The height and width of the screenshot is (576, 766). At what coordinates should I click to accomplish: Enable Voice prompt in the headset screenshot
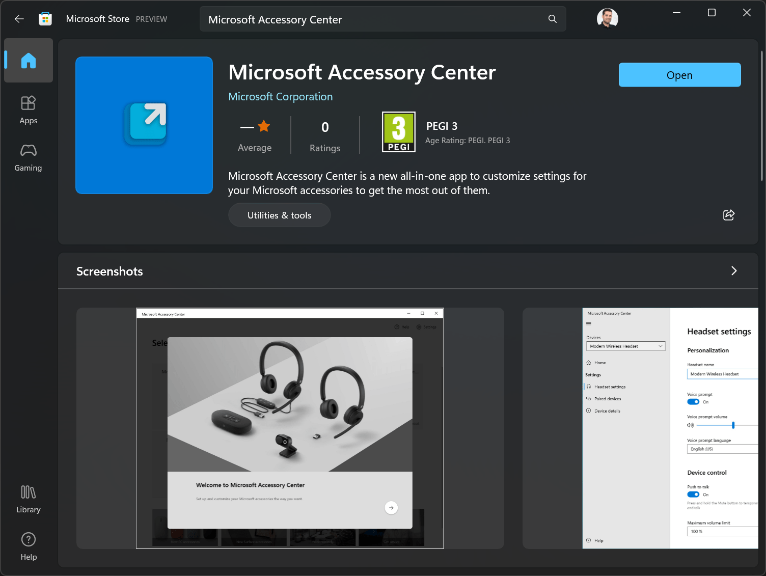693,401
